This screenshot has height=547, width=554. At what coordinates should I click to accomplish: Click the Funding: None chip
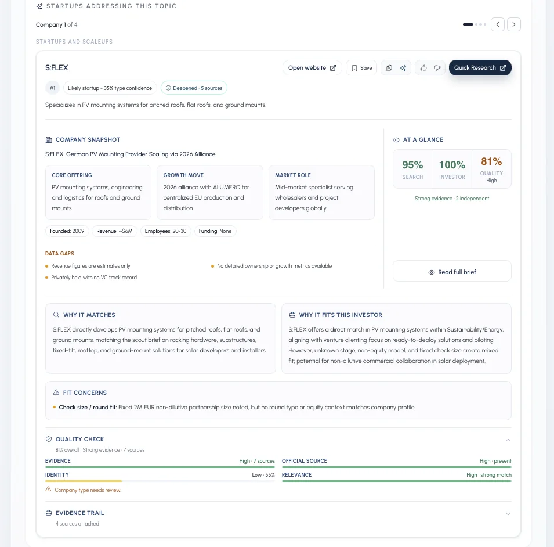point(215,231)
